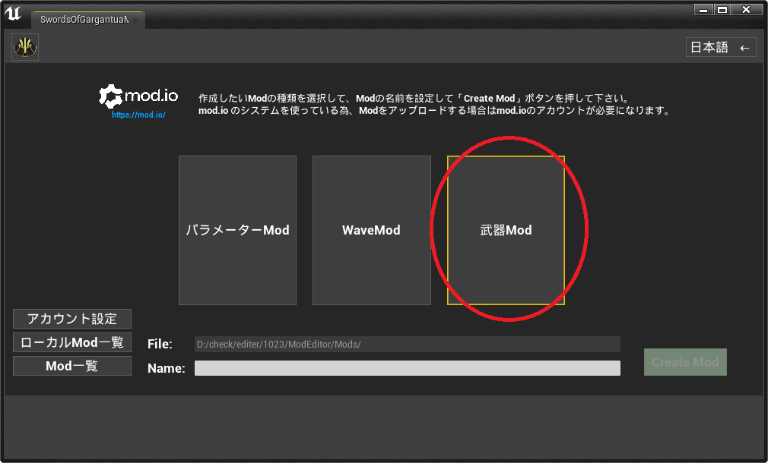Click the mod.io cog logo
The height and width of the screenshot is (463, 768).
[x=111, y=95]
